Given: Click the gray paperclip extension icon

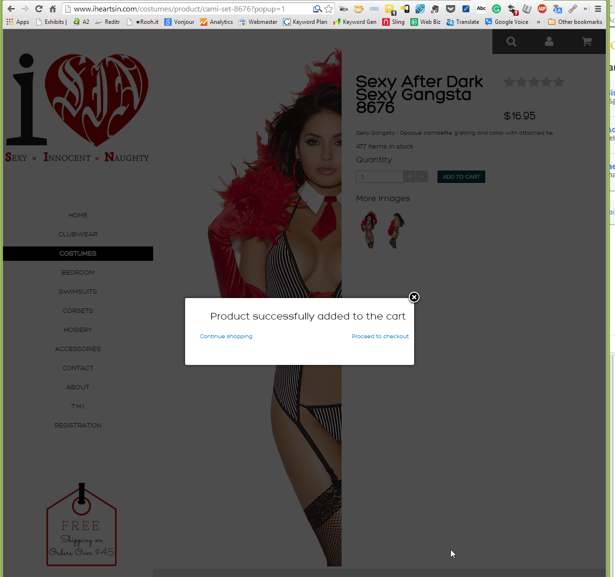Looking at the screenshot, I should point(573,9).
